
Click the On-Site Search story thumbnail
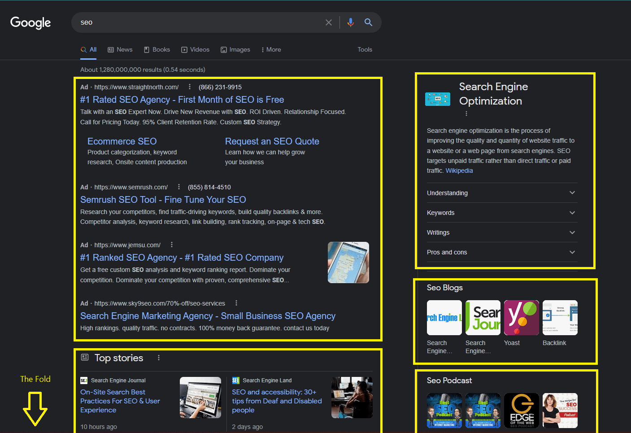coord(200,398)
